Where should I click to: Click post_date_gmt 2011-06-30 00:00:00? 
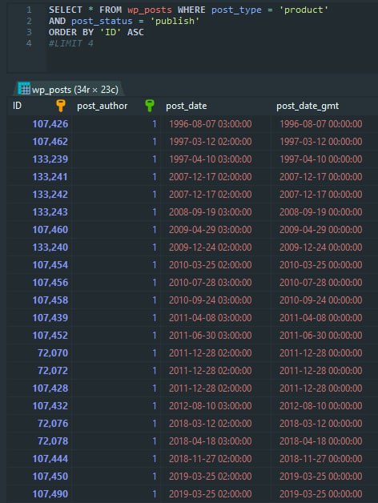pyautogui.click(x=321, y=336)
